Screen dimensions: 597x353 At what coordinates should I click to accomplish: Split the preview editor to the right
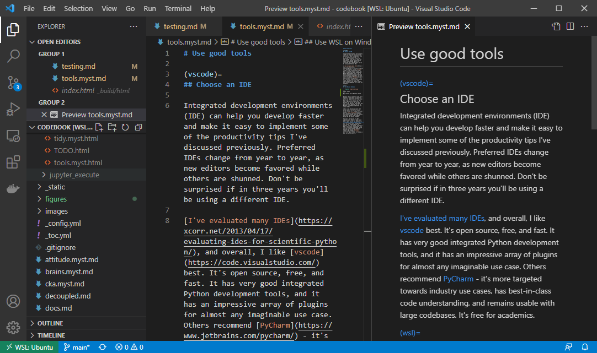tap(570, 26)
